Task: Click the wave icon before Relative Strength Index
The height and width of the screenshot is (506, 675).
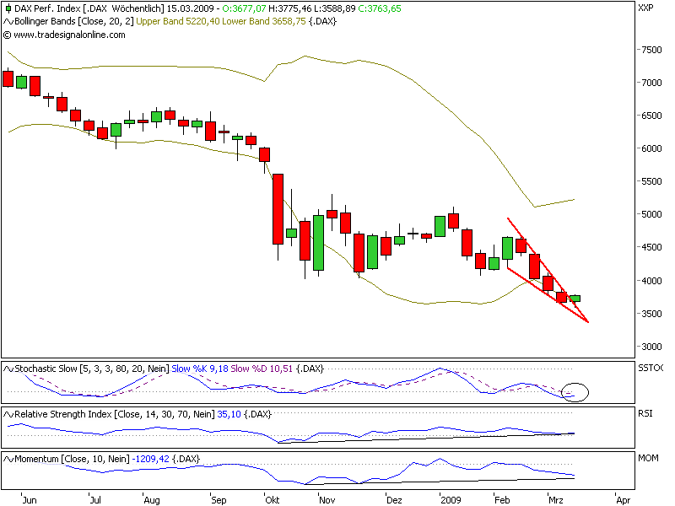Action: click(x=8, y=414)
